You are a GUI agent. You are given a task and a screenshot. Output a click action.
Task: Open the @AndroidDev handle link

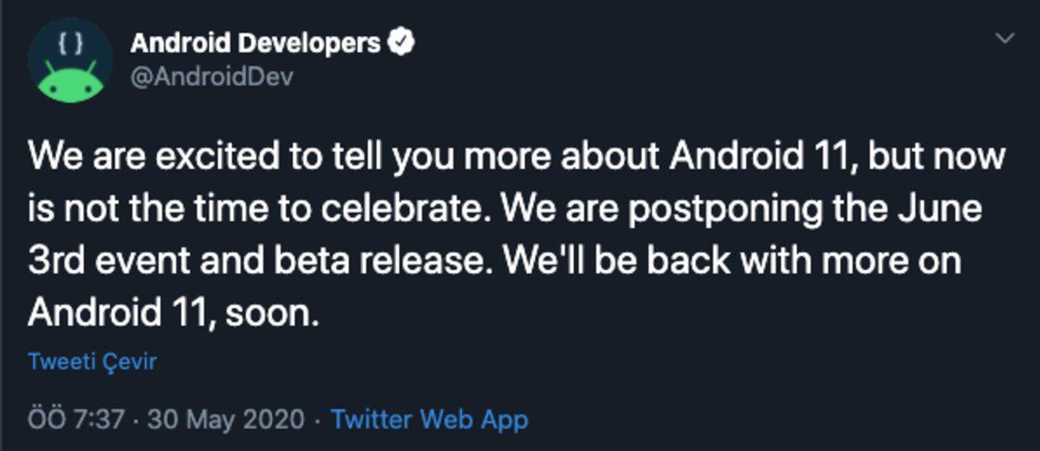(x=211, y=76)
